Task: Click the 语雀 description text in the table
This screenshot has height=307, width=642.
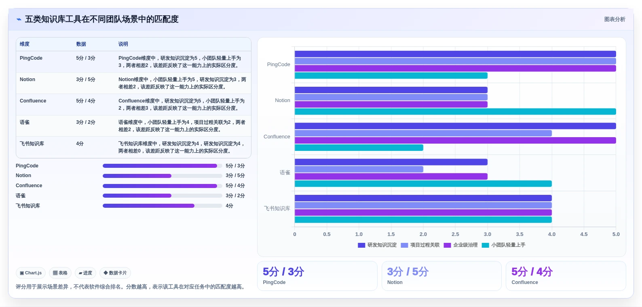Action: pyautogui.click(x=182, y=126)
